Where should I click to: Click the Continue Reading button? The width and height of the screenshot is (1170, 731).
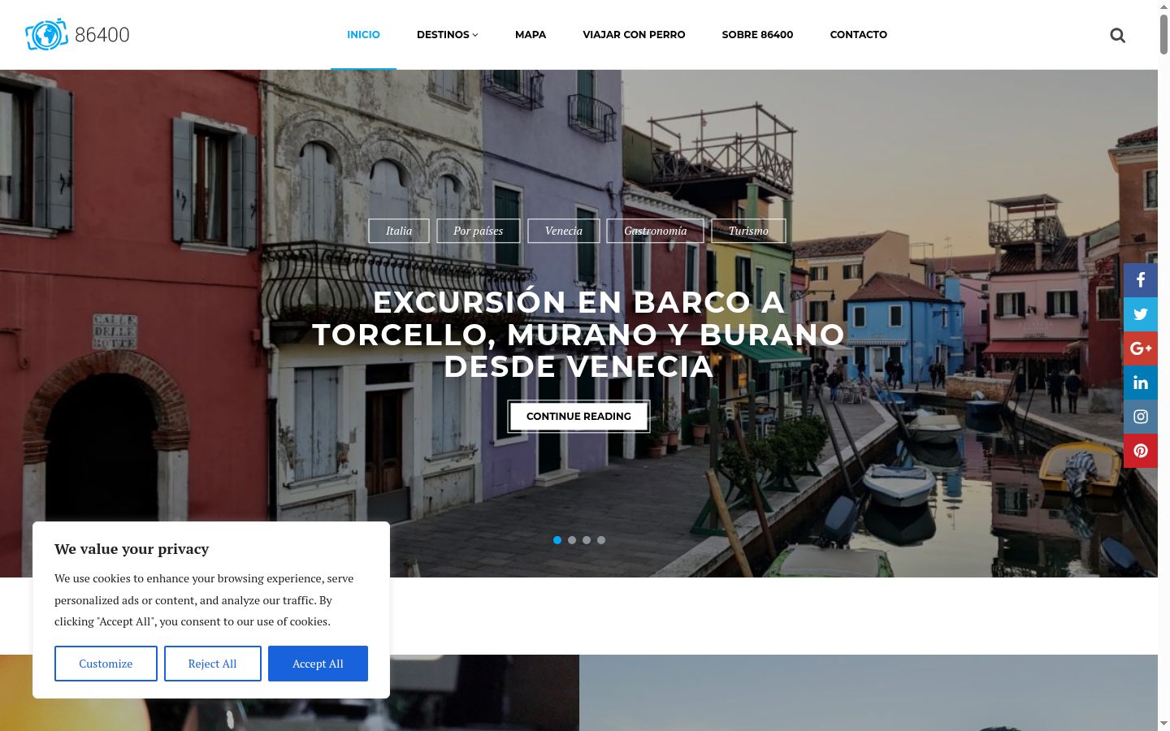[578, 416]
